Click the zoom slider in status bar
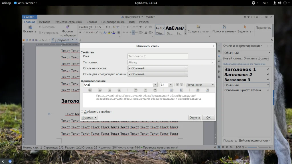This screenshot has height=164, width=292. click(x=257, y=147)
